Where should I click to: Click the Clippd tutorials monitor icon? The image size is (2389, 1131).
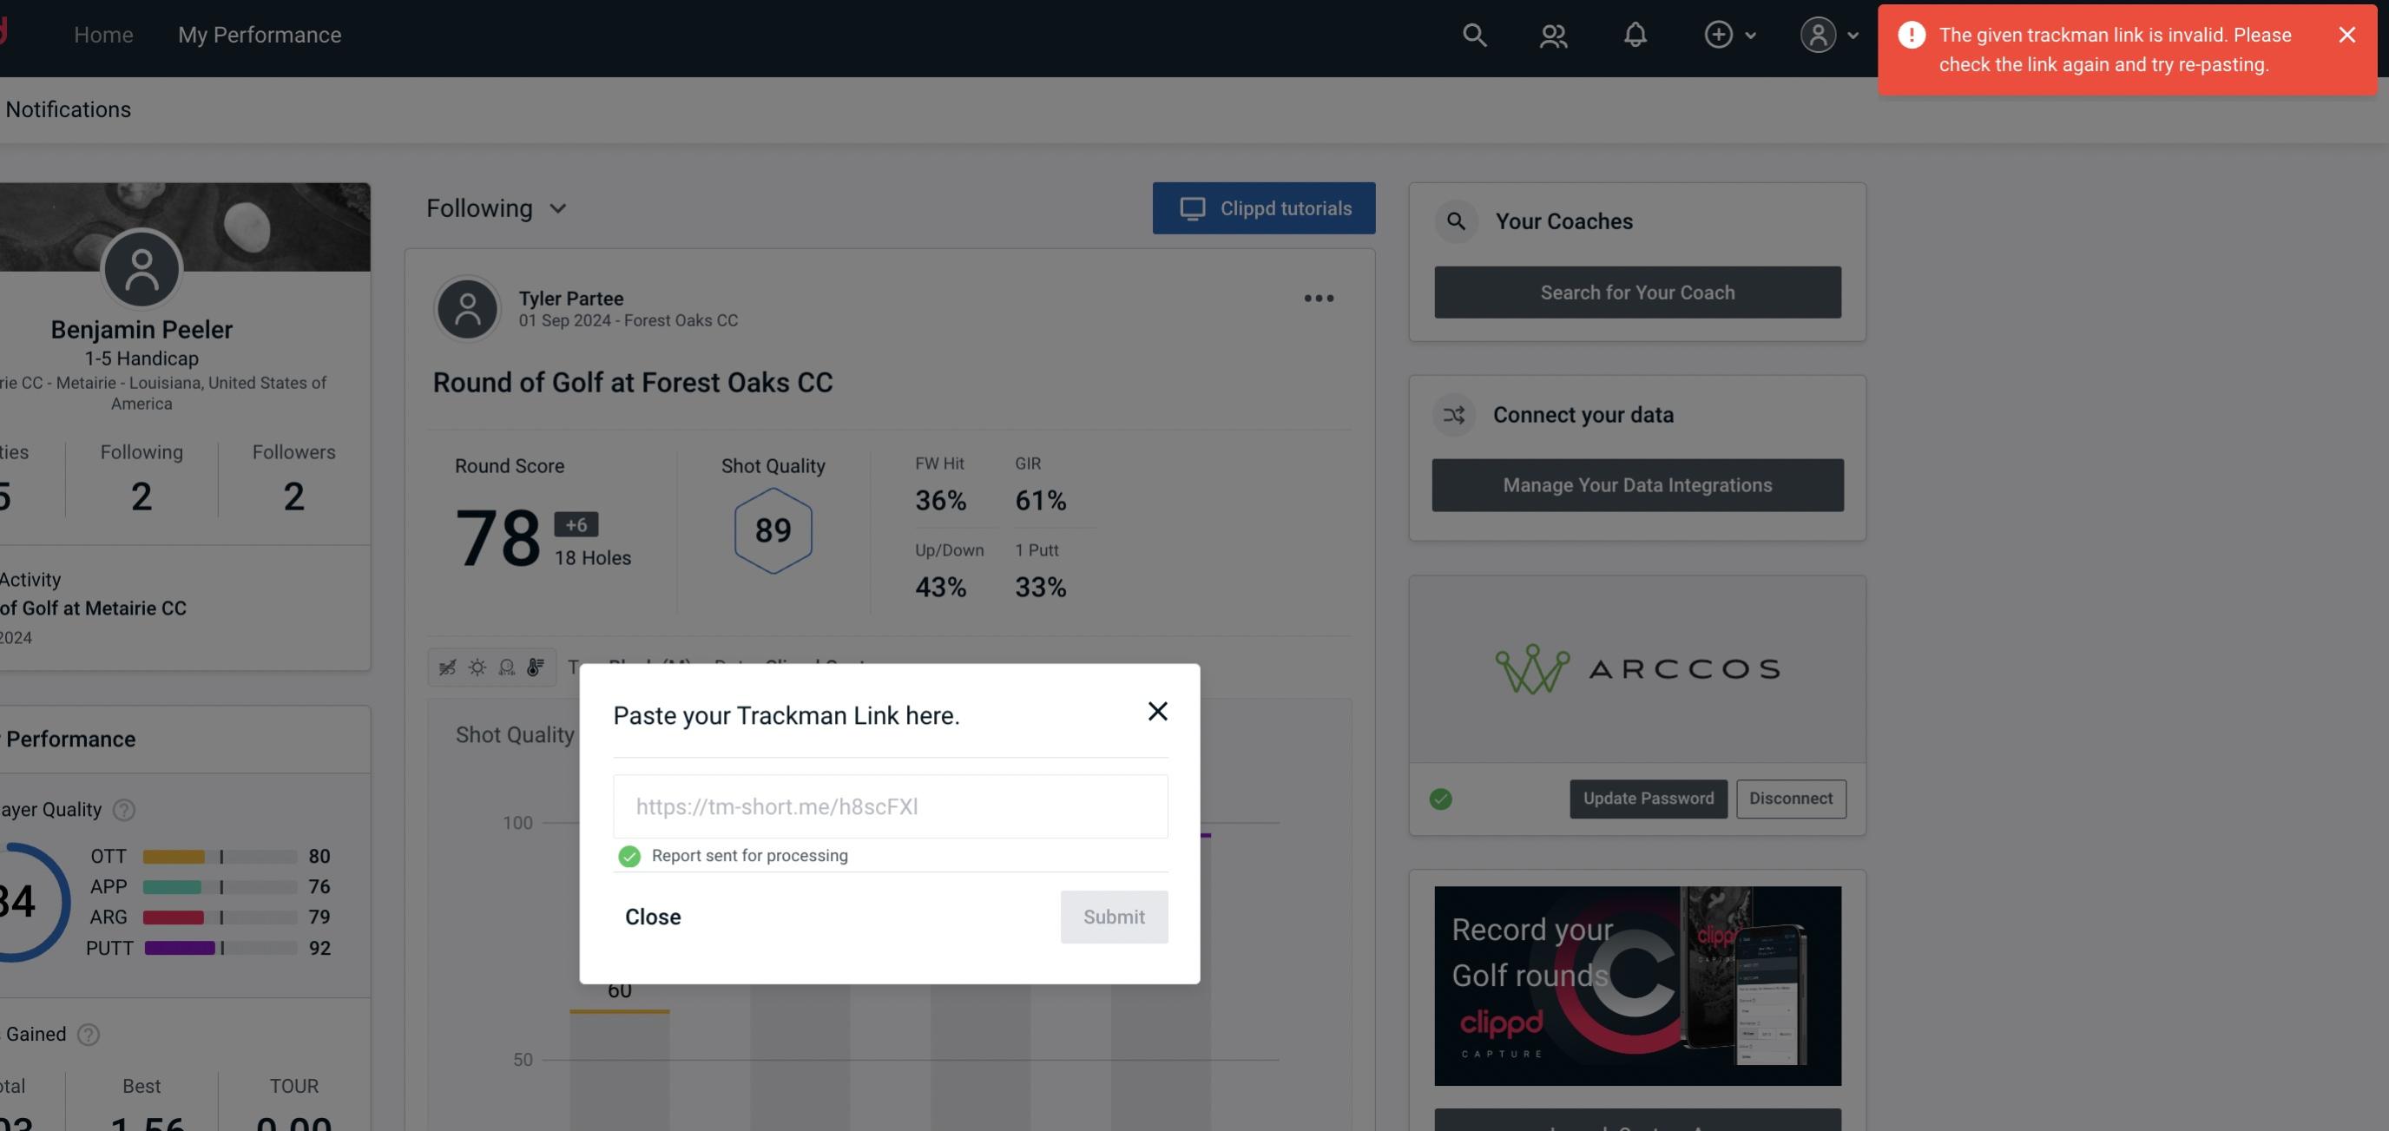pyautogui.click(x=1193, y=209)
